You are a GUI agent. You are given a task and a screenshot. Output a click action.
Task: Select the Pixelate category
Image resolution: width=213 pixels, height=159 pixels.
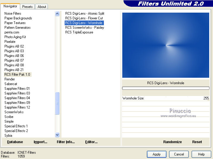coord(10,42)
